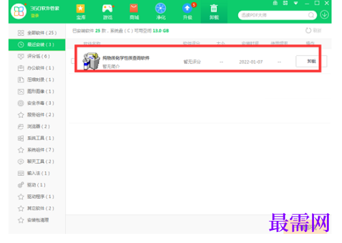Click the 暂无评分 rating cell
342x243 pixels.
pos(192,62)
